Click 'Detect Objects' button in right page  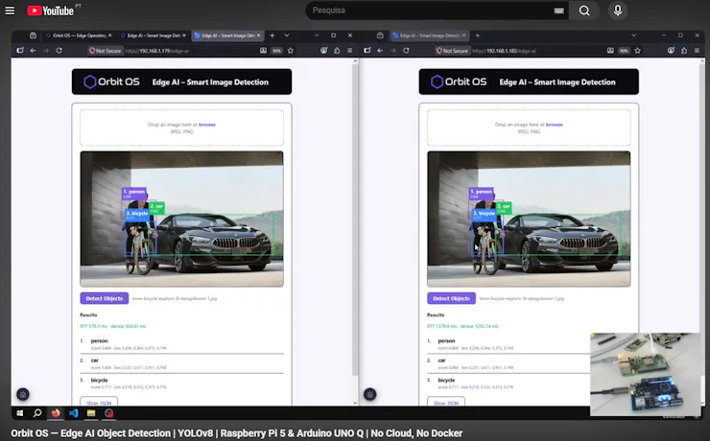pyautogui.click(x=452, y=298)
